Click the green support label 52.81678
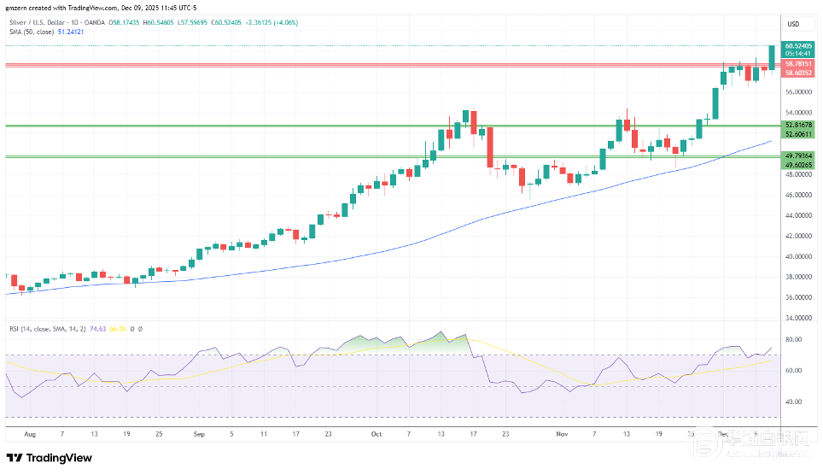 point(798,125)
